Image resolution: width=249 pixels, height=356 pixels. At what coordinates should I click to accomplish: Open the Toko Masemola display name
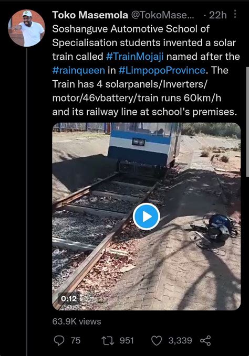point(90,15)
